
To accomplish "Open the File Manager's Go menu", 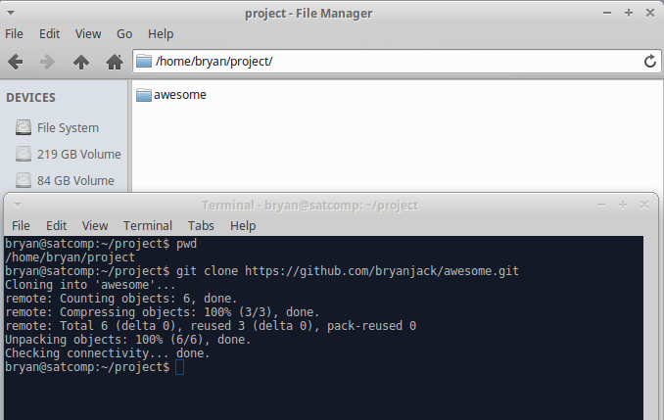I will tap(124, 34).
